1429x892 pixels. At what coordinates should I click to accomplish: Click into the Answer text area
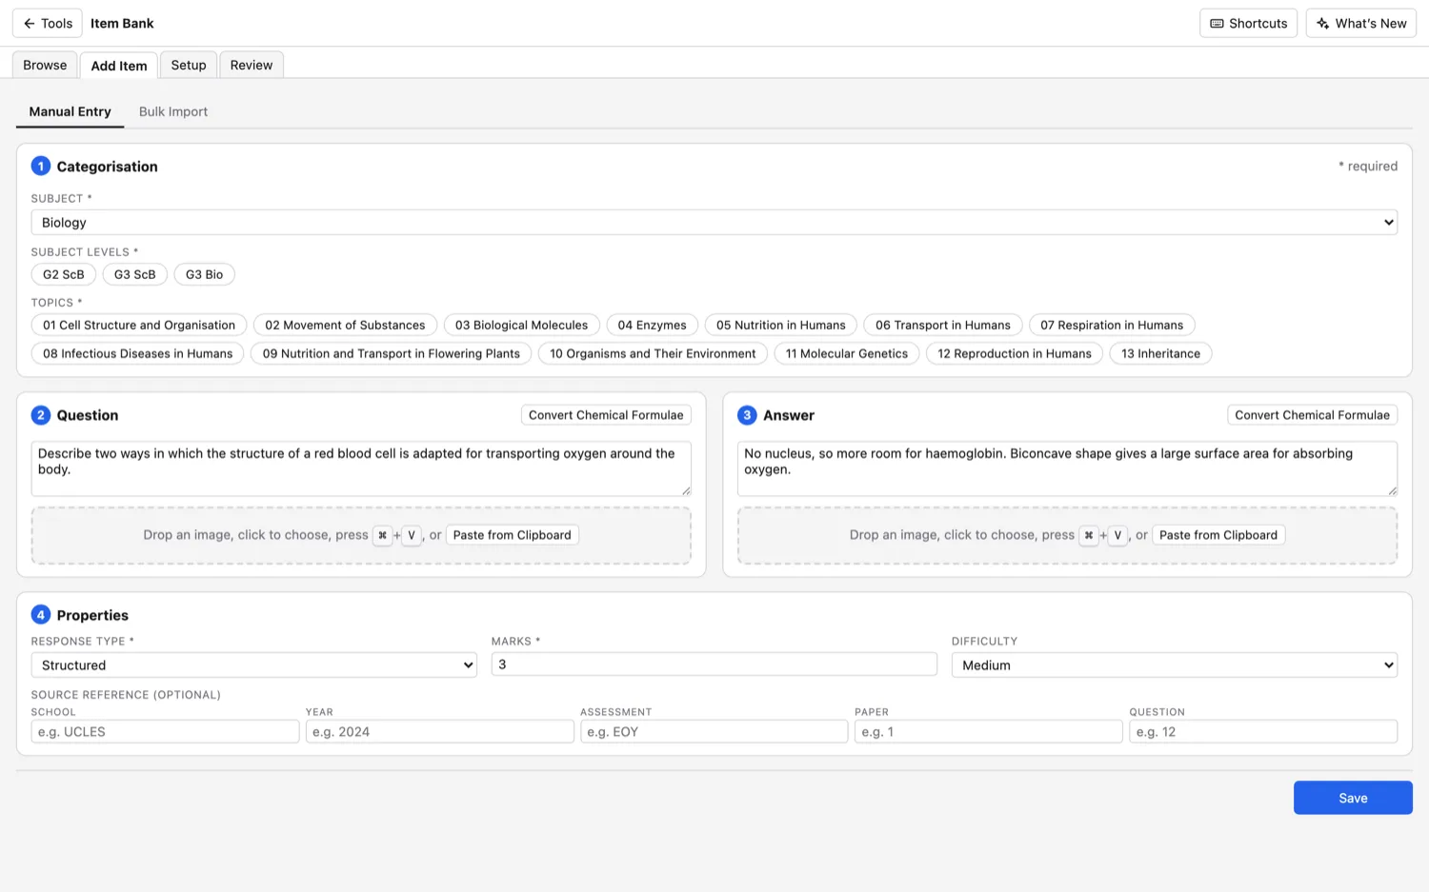(1067, 468)
